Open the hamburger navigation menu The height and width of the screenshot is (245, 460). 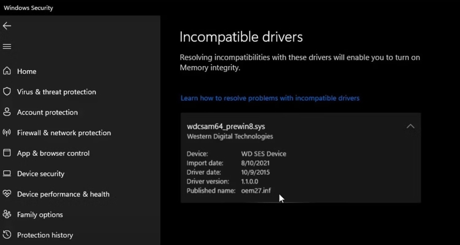click(x=7, y=47)
